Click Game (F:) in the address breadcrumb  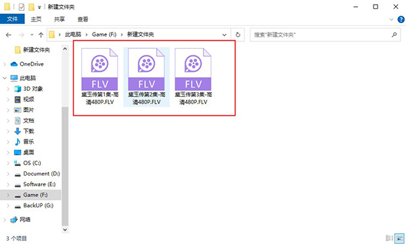coord(104,35)
